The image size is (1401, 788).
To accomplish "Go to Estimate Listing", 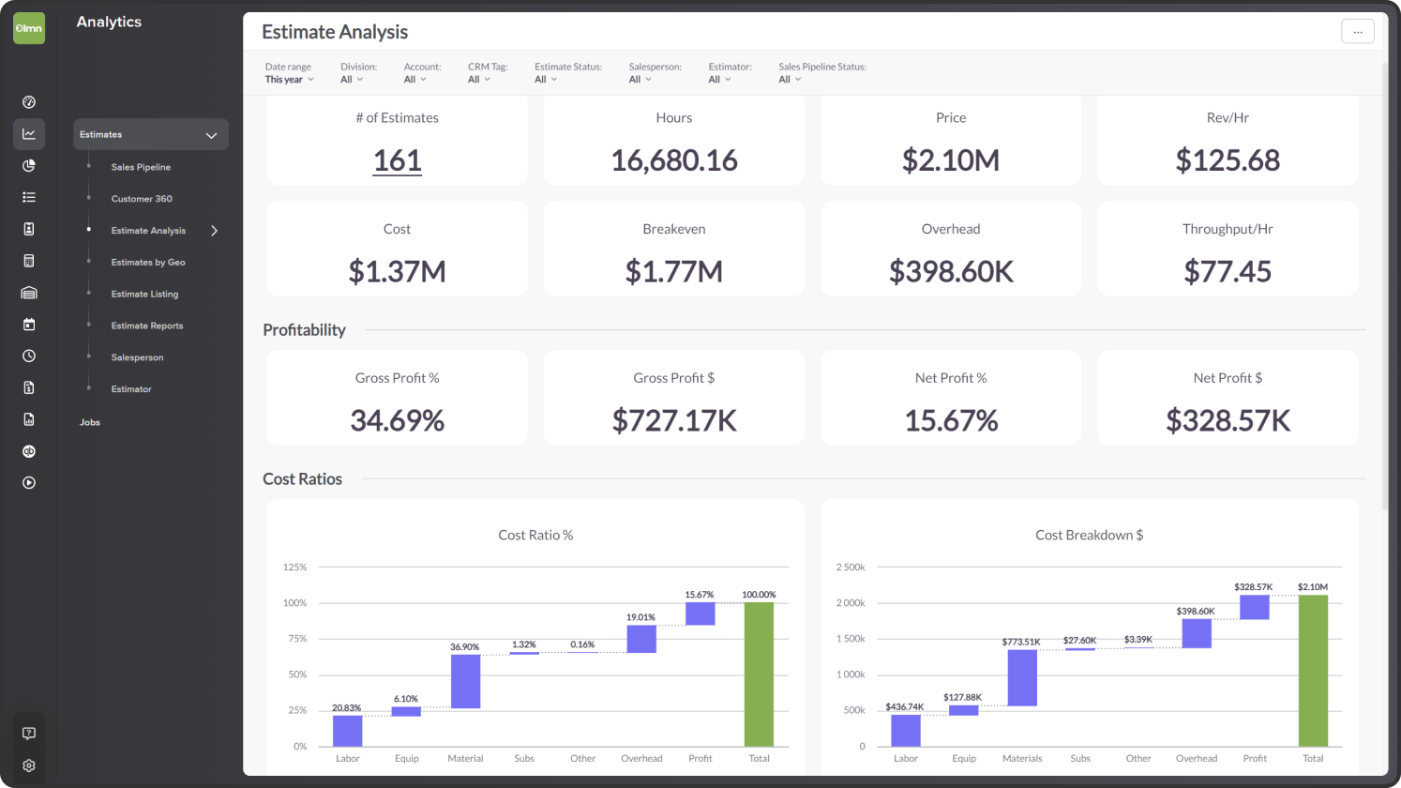I will [x=144, y=295].
